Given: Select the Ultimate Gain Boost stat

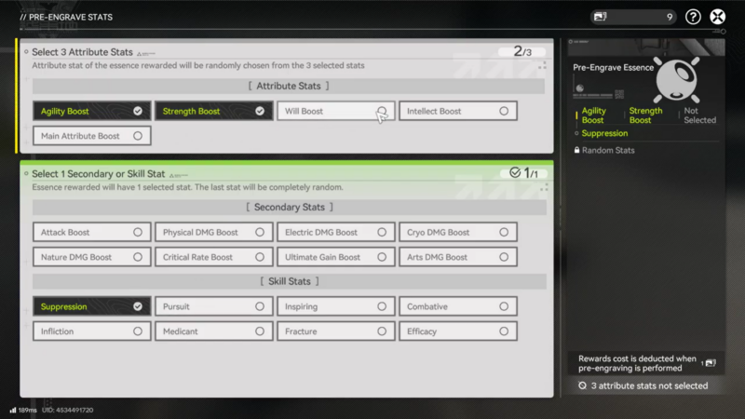Looking at the screenshot, I should coord(335,257).
